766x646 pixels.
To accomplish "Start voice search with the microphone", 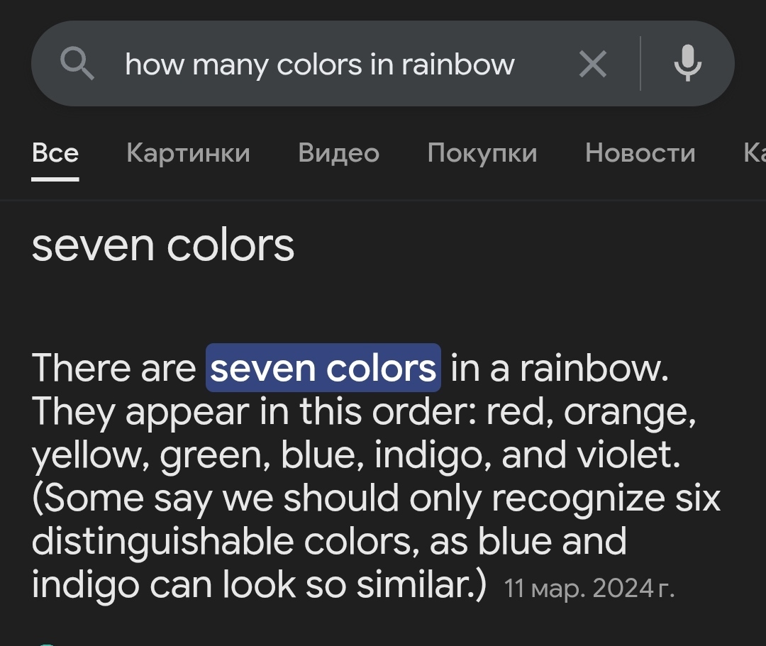I will tap(687, 64).
